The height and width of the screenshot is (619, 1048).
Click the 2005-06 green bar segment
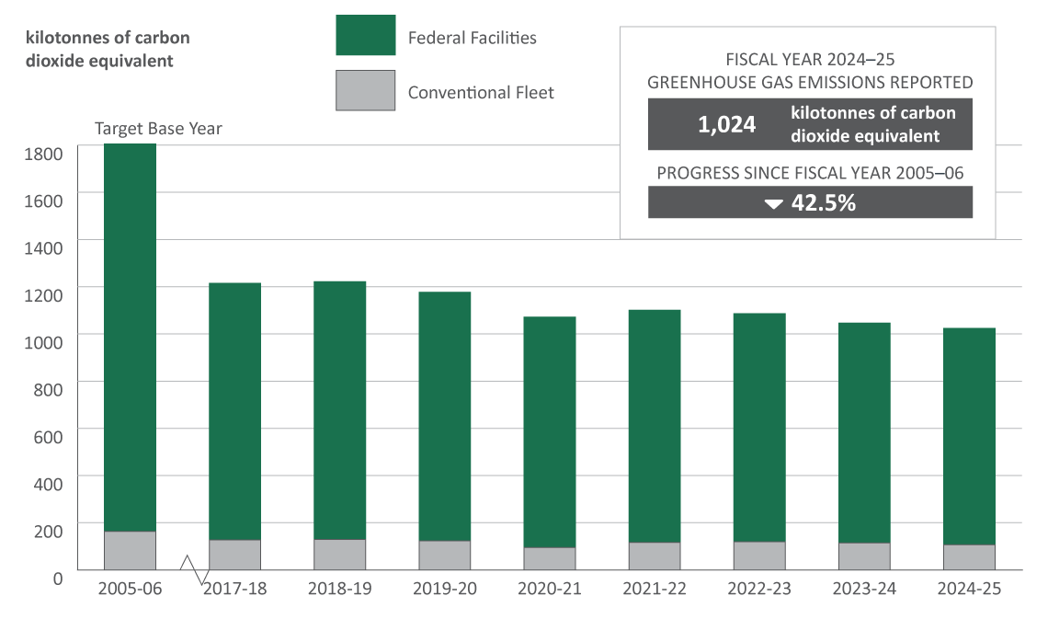tap(130, 338)
